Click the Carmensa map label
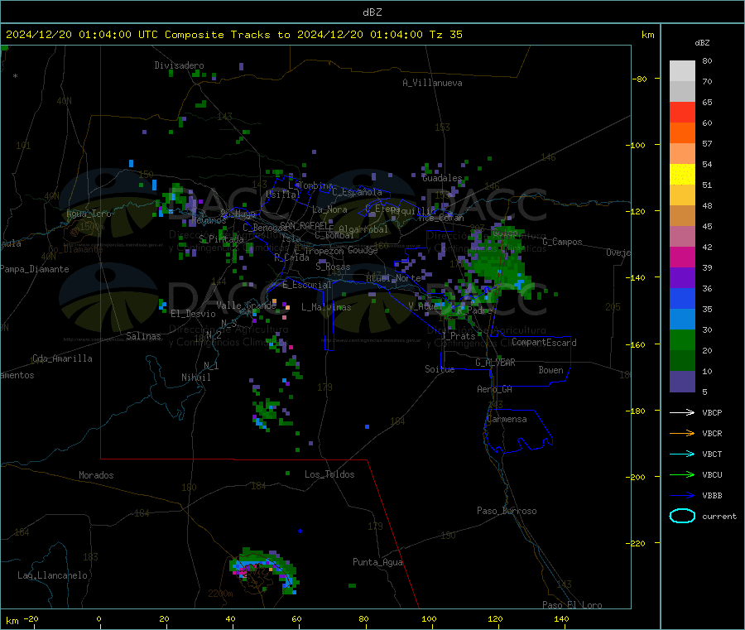The height and width of the screenshot is (630, 745). point(507,419)
